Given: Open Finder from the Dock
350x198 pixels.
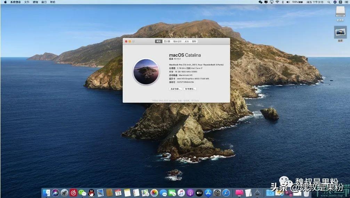Looking at the screenshot, I should [x=47, y=192].
